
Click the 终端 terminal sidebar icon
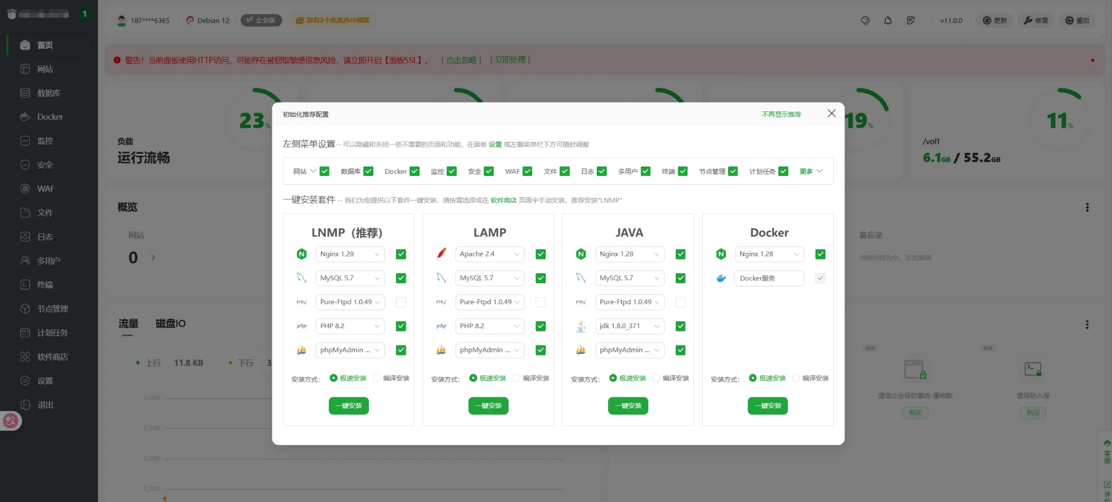coord(25,285)
